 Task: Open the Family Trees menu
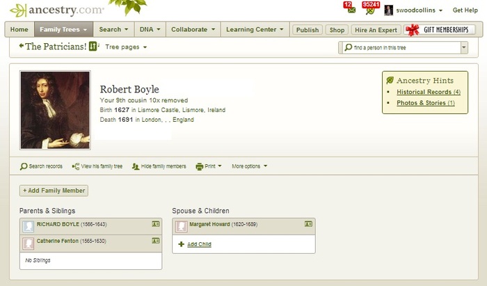click(x=63, y=29)
